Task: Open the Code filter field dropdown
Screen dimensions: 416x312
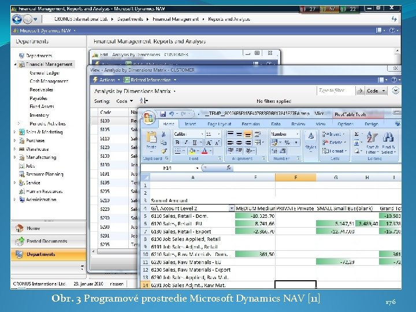Action: pos(384,91)
